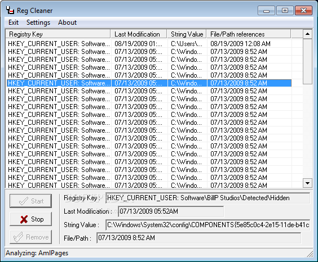Click the Registry Key detail field

point(207,198)
